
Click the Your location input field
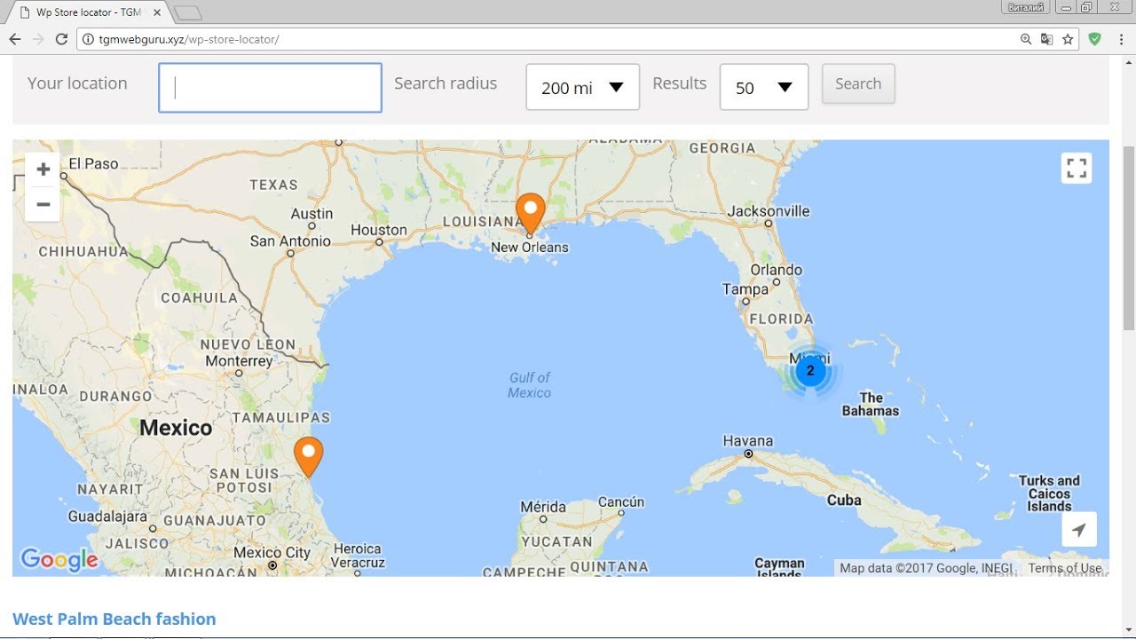point(270,87)
